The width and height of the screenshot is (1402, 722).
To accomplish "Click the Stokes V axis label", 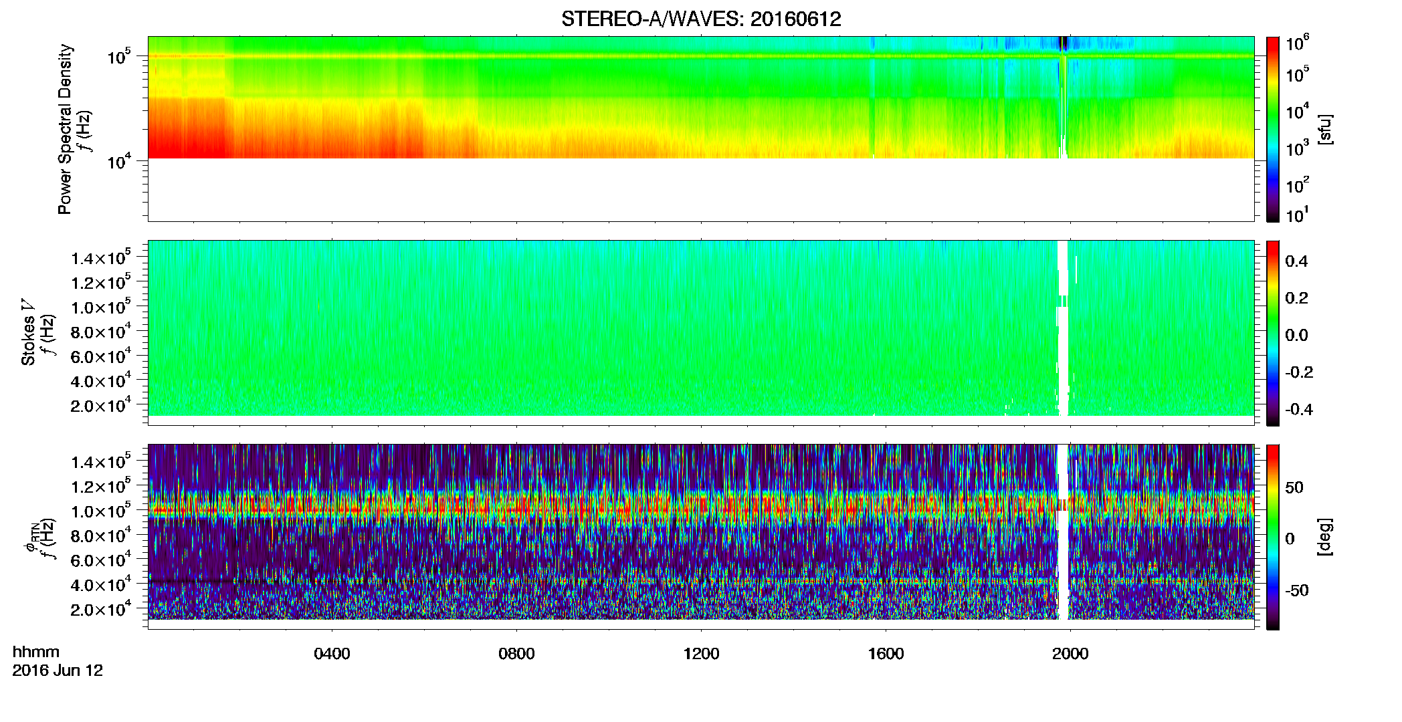I will [28, 332].
